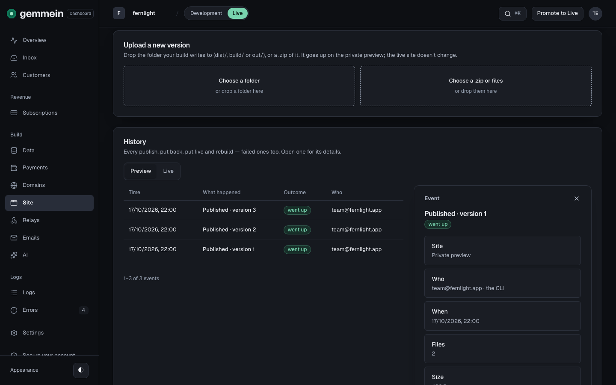Screen dimensions: 616x385
Task: Click the Errors alert circle icon
Action: tap(14, 310)
